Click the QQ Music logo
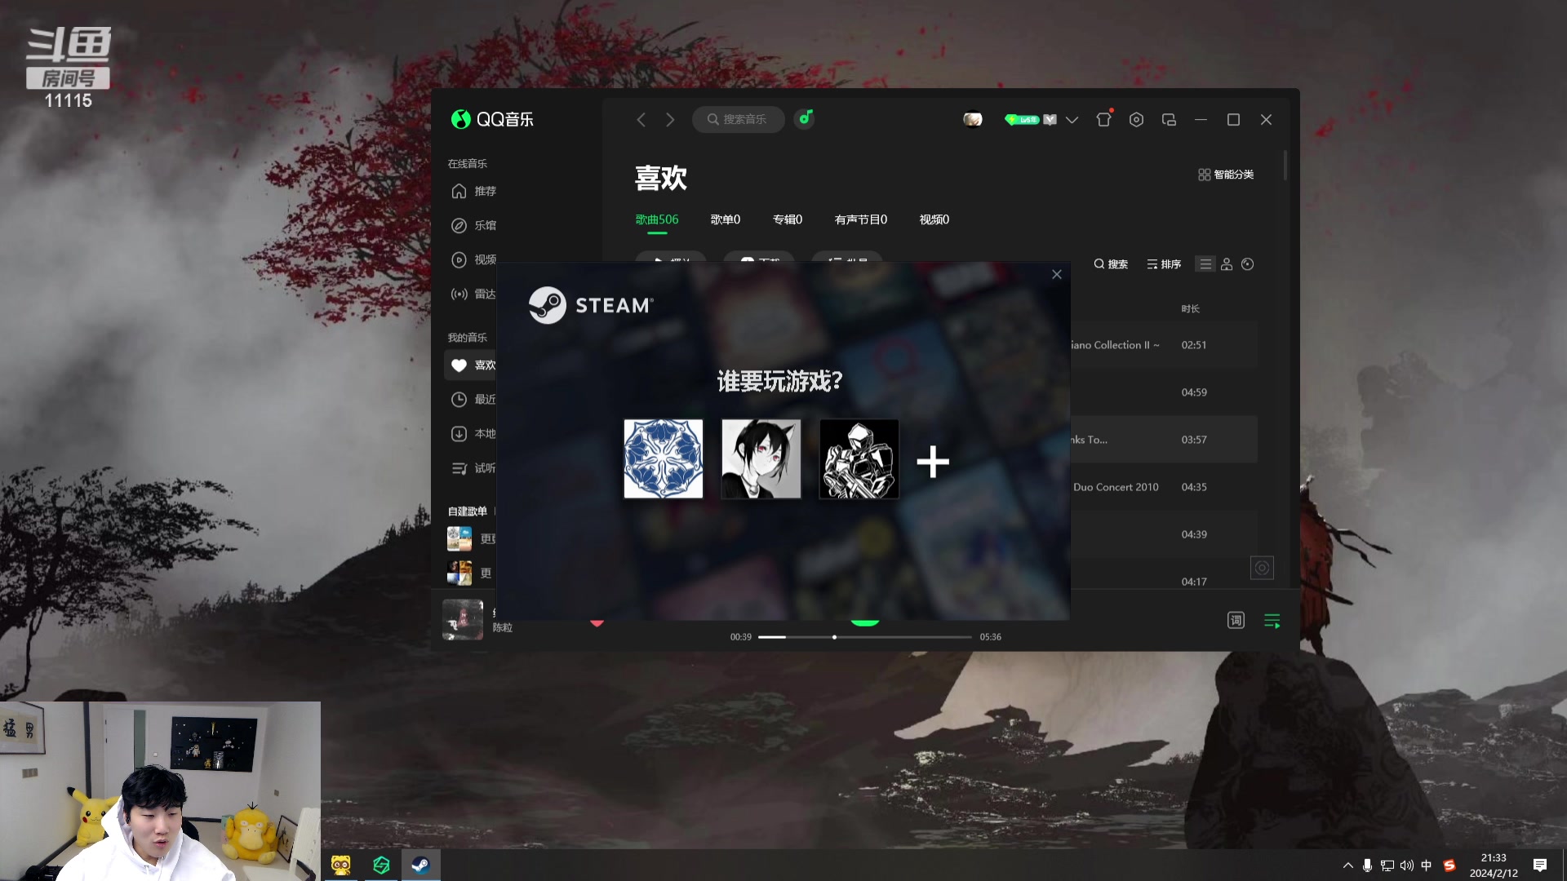The width and height of the screenshot is (1567, 881). 492,120
